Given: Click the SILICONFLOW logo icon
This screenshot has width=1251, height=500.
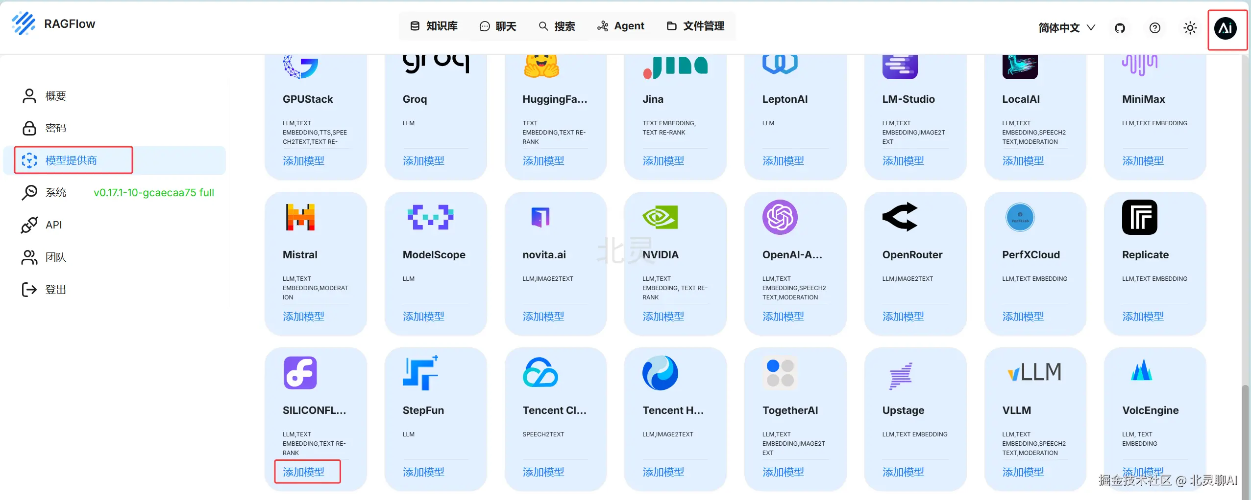Looking at the screenshot, I should point(300,373).
